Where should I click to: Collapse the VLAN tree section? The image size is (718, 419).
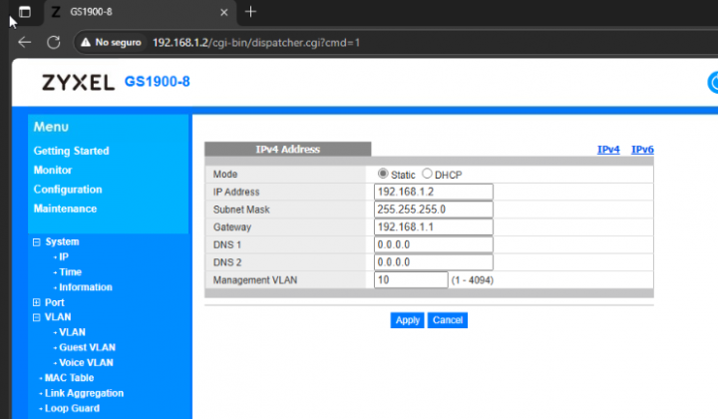click(37, 317)
